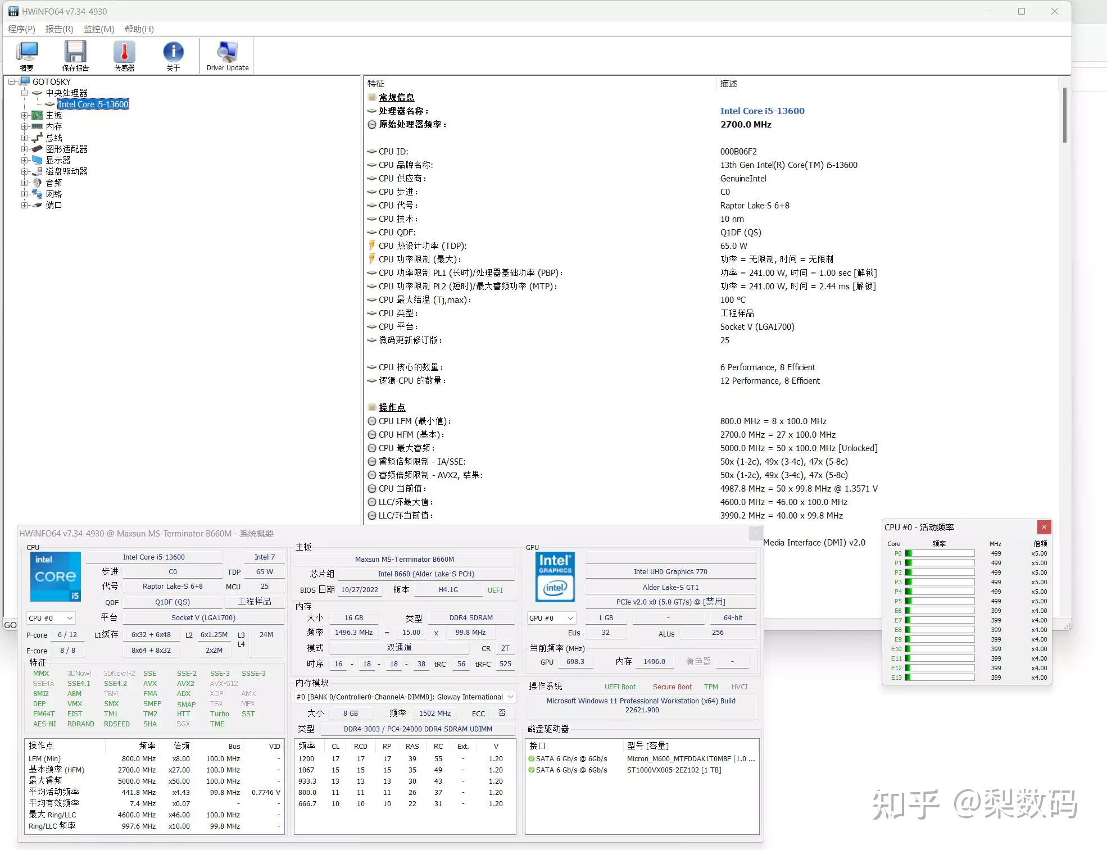
Task: Click the P0 core frequency bar
Action: [938, 553]
